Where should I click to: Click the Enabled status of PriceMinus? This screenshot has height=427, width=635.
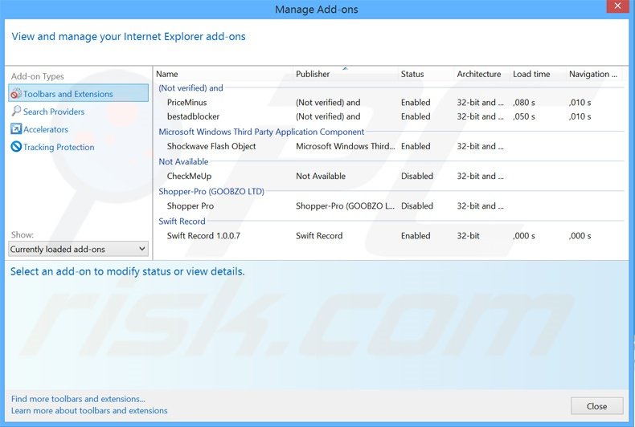coord(416,102)
